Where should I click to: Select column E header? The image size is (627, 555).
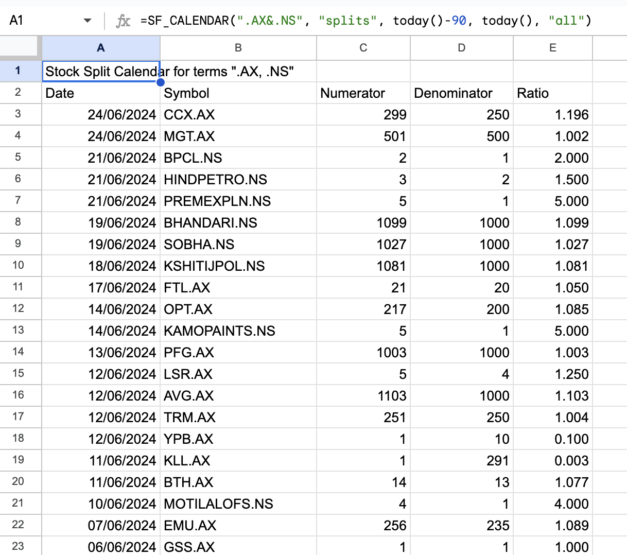pyautogui.click(x=553, y=48)
